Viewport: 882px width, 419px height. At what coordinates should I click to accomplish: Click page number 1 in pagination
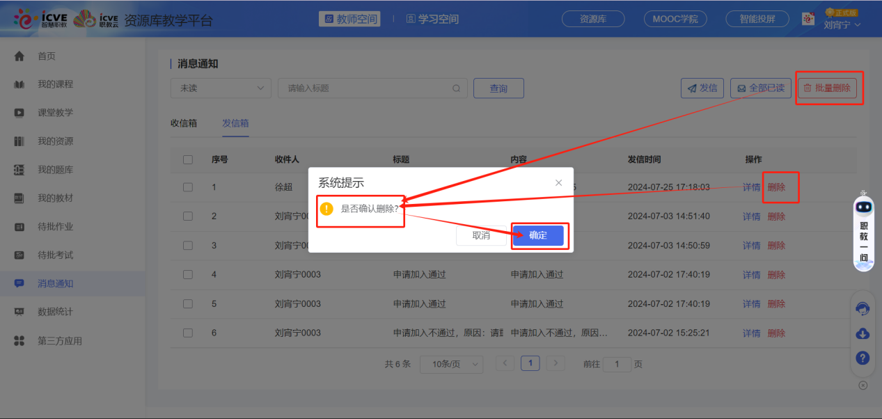[530, 363]
